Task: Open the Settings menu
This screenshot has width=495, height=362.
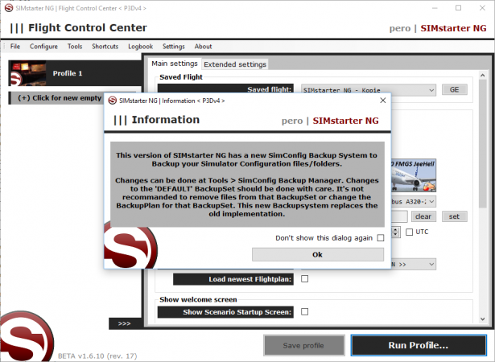Action: pos(174,47)
